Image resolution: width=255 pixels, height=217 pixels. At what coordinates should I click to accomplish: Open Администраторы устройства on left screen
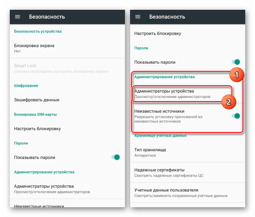(44, 189)
